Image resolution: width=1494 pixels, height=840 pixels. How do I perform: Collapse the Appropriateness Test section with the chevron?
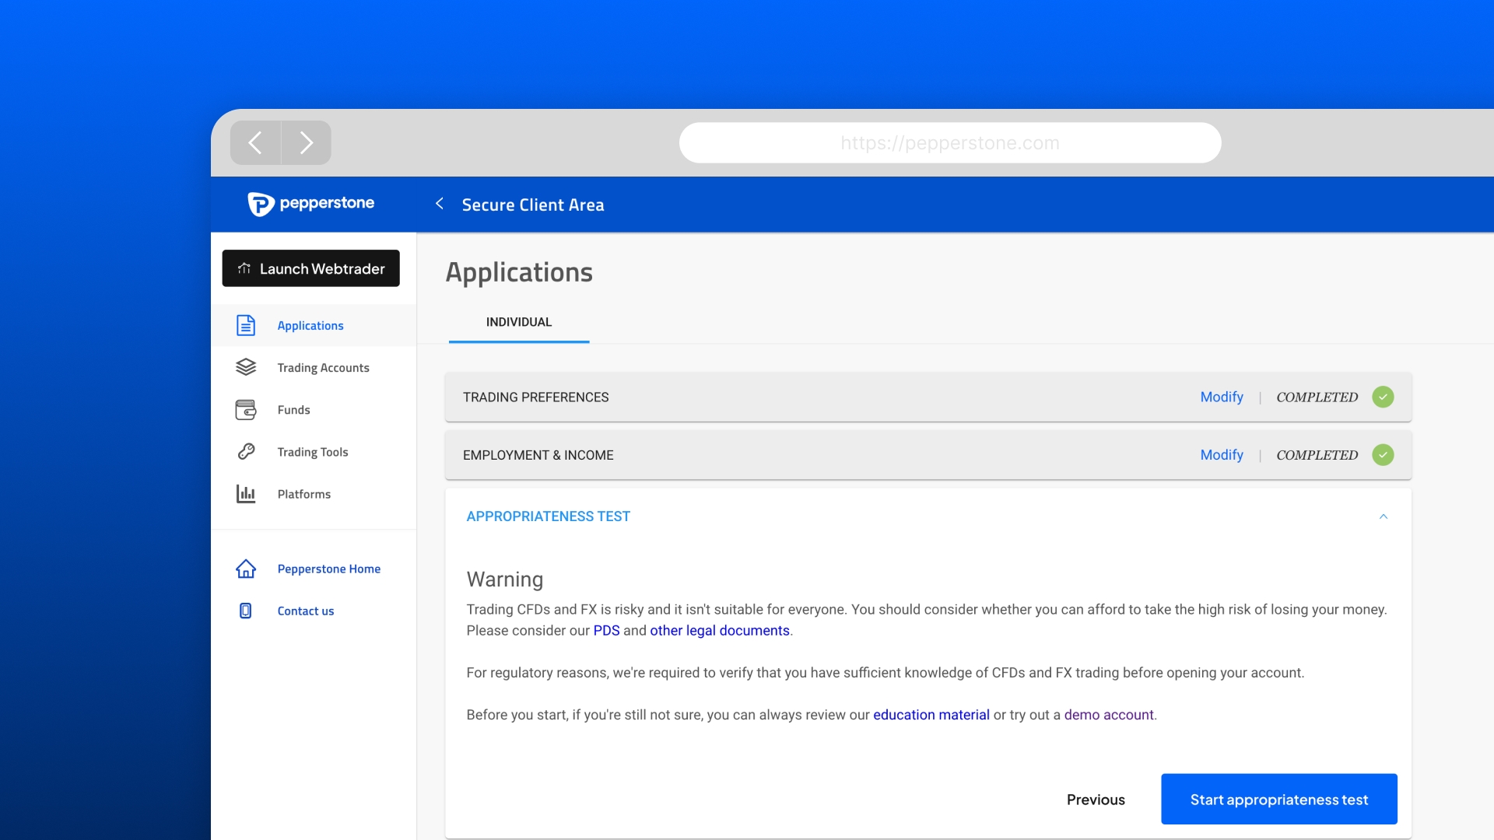tap(1384, 516)
